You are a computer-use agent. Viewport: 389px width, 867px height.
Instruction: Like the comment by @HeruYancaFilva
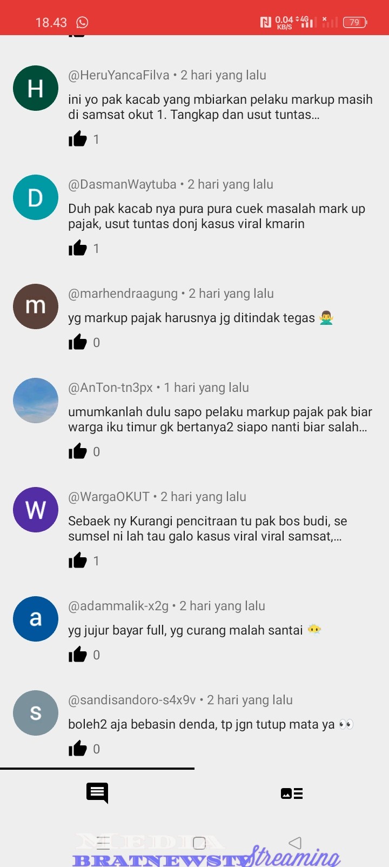pos(78,139)
